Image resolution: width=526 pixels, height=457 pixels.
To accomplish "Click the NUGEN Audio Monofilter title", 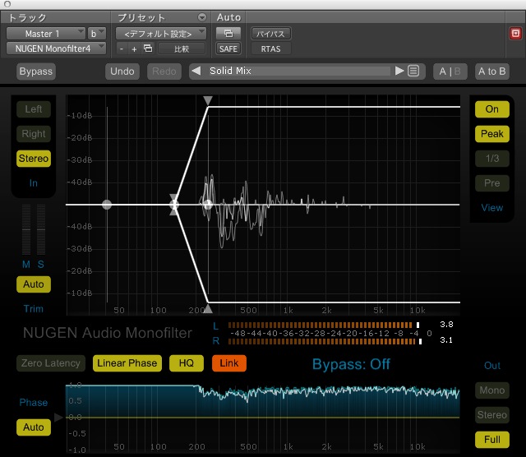I will click(108, 333).
